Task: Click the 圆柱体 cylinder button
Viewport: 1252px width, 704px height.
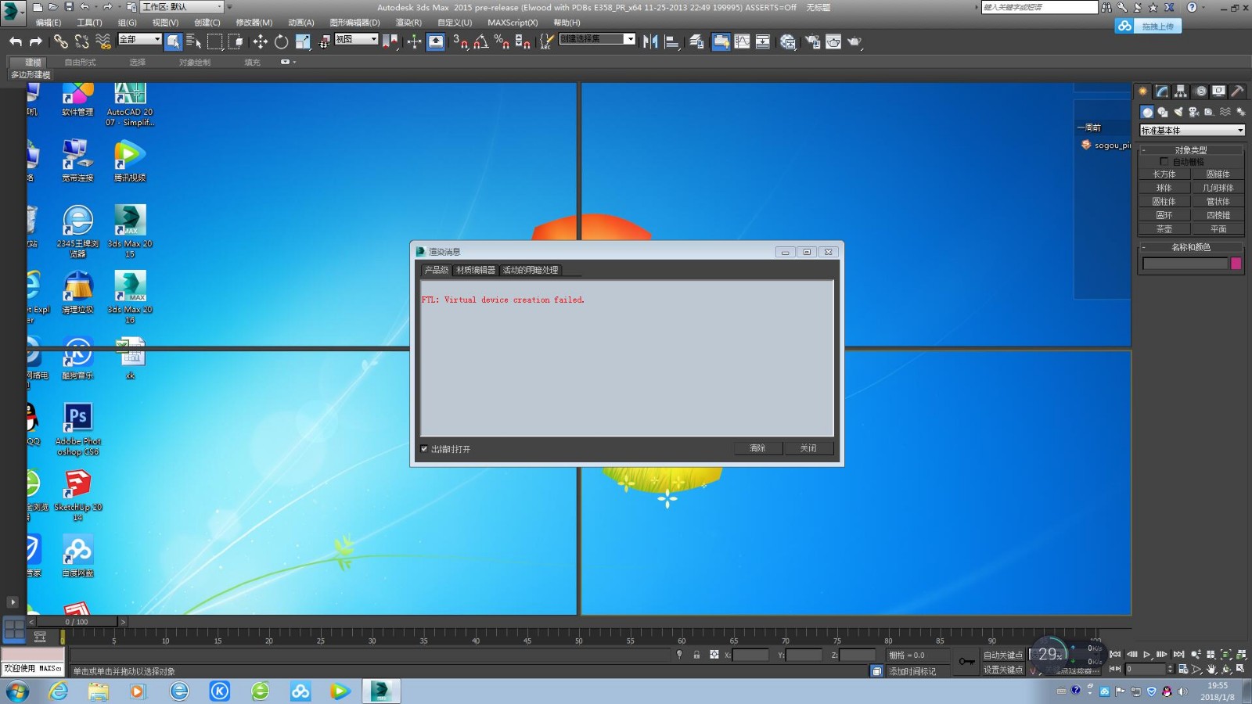Action: click(1164, 202)
